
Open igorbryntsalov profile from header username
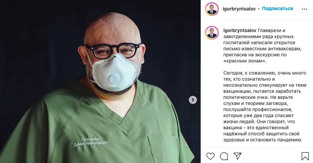[239, 9]
